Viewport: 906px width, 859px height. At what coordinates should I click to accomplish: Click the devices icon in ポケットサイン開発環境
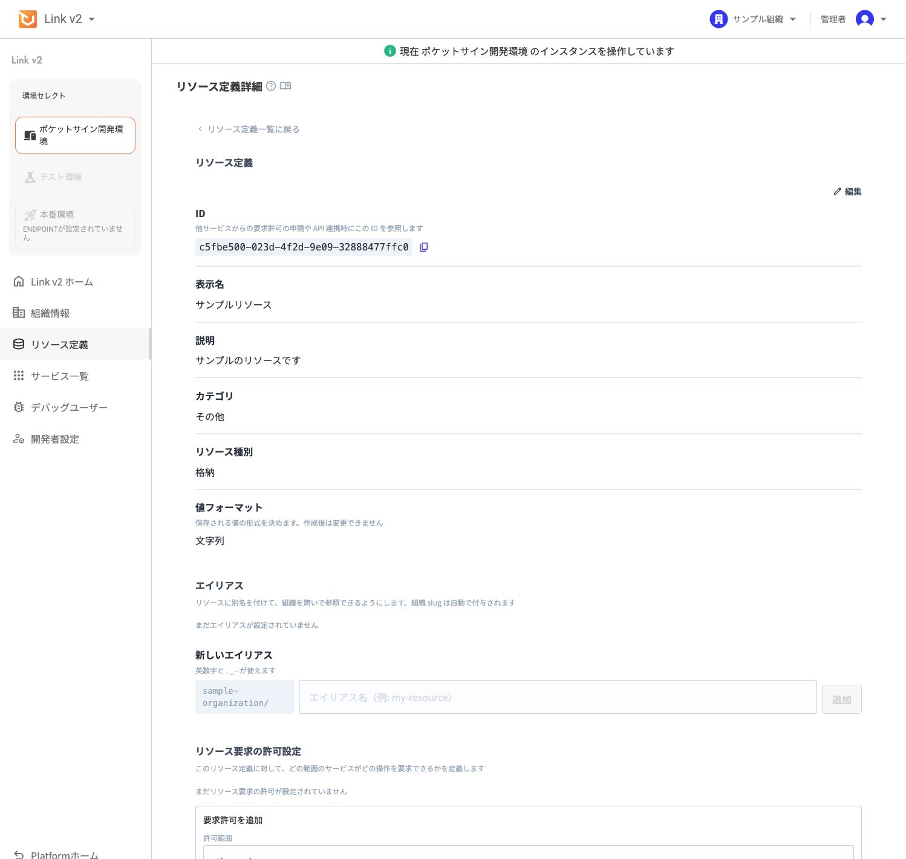pos(30,136)
